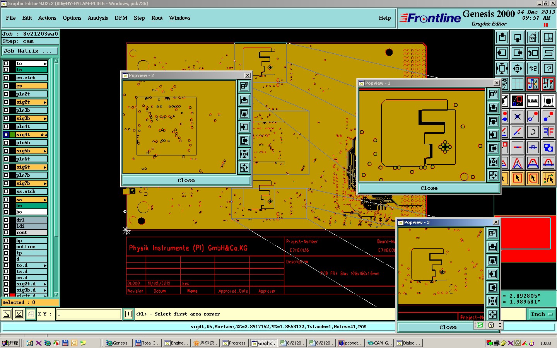Click the S-shaped trace view icon
The width and height of the screenshot is (557, 348).
pyautogui.click(x=548, y=53)
